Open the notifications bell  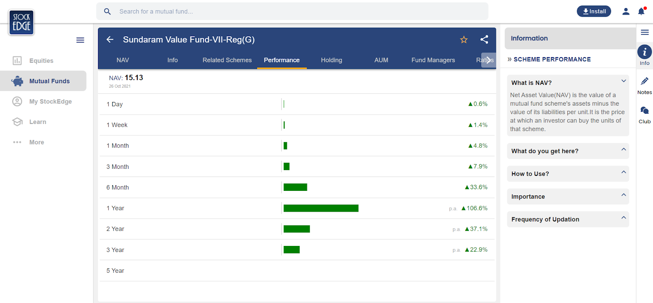coord(642,11)
